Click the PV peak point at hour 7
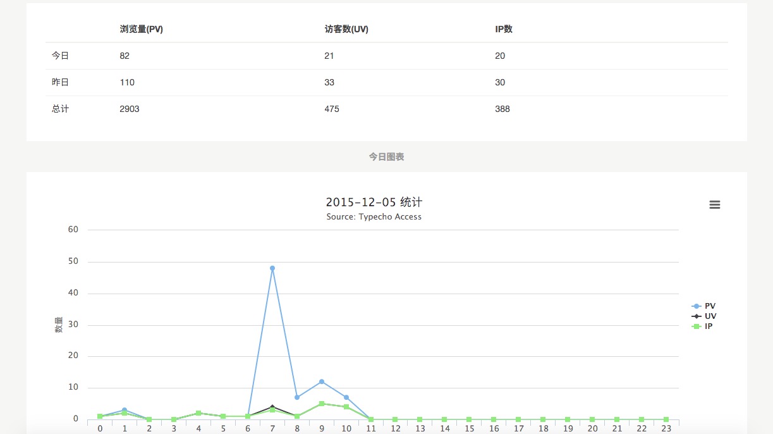773x434 pixels. (x=272, y=268)
